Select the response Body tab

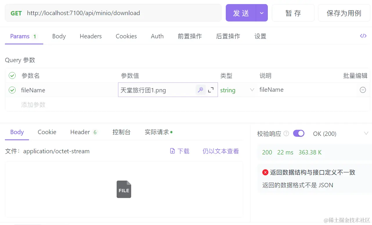tap(17, 132)
